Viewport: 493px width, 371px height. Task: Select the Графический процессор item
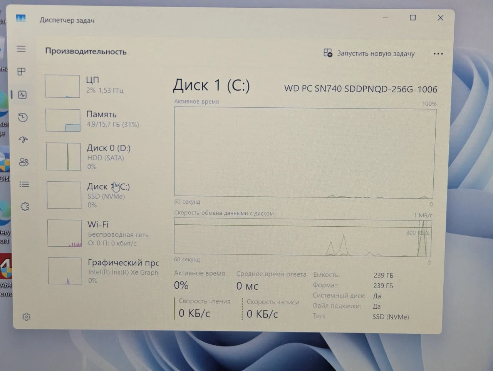(103, 271)
